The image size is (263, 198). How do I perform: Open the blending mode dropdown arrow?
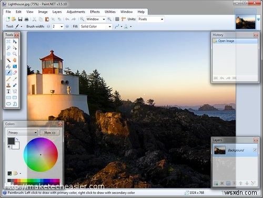click(130, 27)
